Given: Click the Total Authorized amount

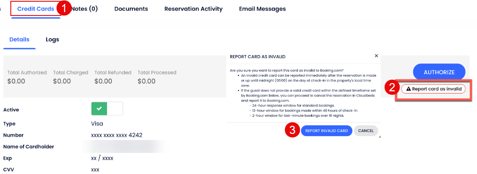Looking at the screenshot, I should click(x=16, y=81).
